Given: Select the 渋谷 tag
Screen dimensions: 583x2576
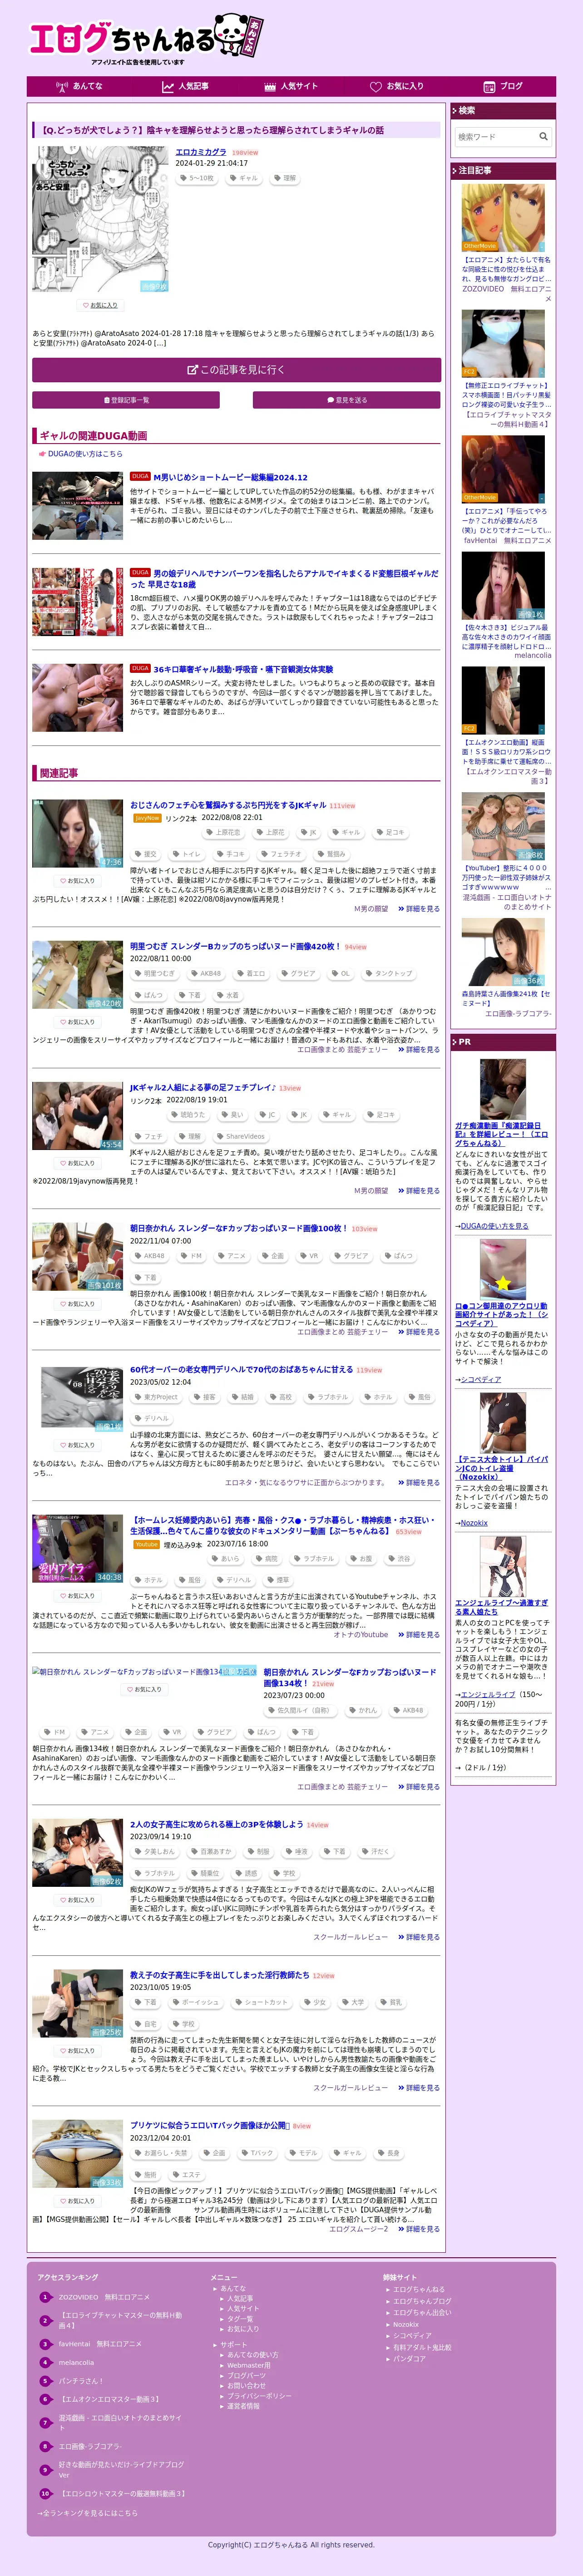Looking at the screenshot, I should point(399,1559).
